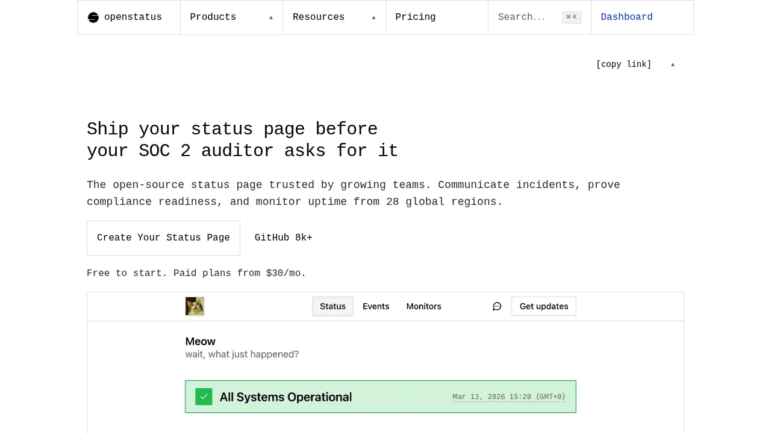Expand the Products dropdown menu
Screen dimensions: 771x434
(231, 17)
